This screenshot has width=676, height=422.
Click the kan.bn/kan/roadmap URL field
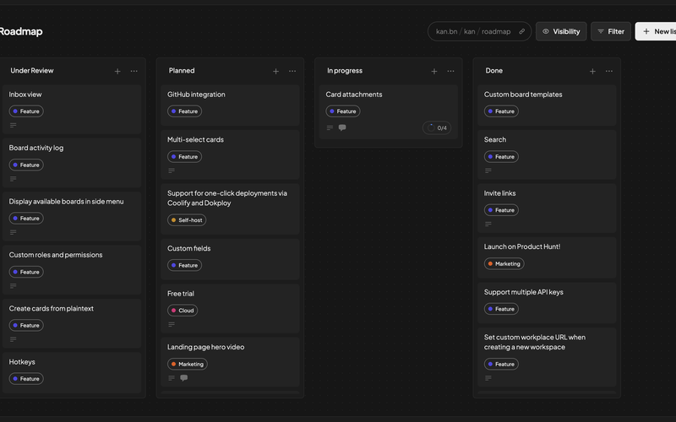point(479,31)
